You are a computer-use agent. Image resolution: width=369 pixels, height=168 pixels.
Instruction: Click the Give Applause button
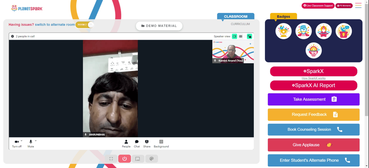click(313, 145)
